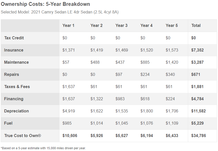218x151 pixels.
Task: Click the Financing row label
Action: tap(14, 99)
